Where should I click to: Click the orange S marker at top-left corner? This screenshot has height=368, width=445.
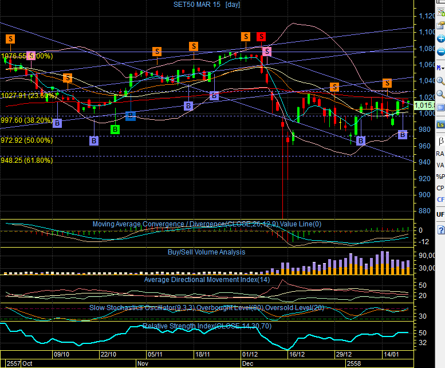tap(10, 39)
